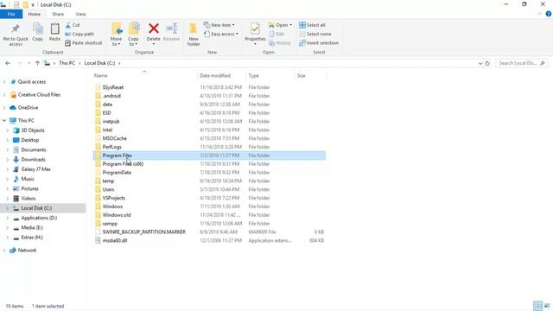Select the xampp folder

pos(209,224)
